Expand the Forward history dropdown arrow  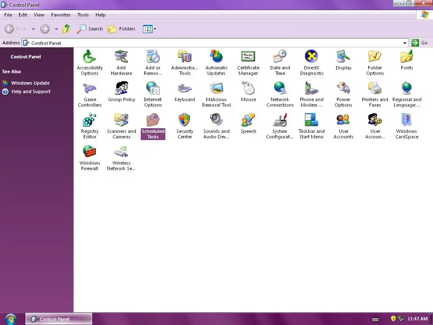point(56,29)
